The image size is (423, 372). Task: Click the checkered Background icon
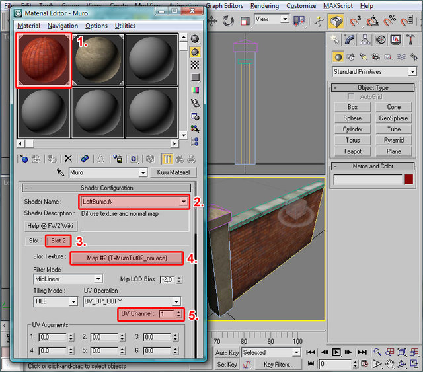pyautogui.click(x=196, y=65)
